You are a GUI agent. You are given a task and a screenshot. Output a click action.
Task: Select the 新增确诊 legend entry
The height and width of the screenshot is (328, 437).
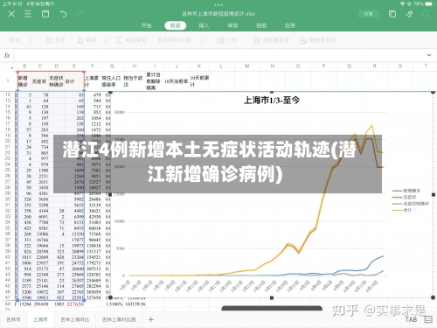click(406, 191)
